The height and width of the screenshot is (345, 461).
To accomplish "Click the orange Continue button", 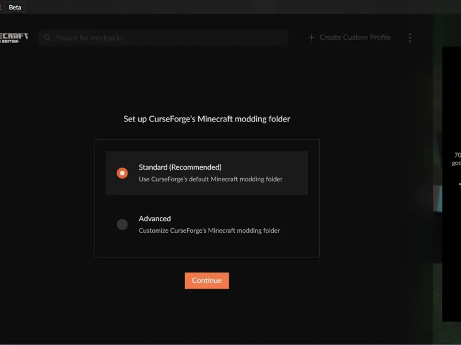I will pos(207,281).
